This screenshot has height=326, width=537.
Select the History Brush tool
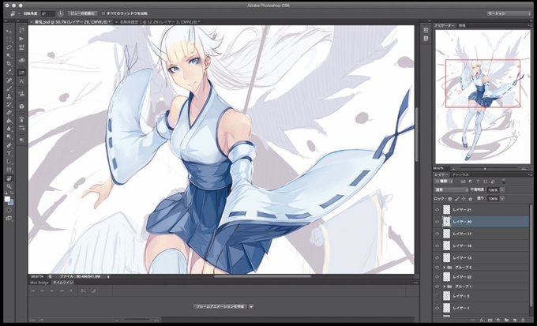(x=9, y=105)
